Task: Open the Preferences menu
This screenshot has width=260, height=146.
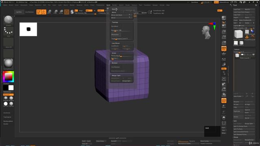Action: coord(100,5)
